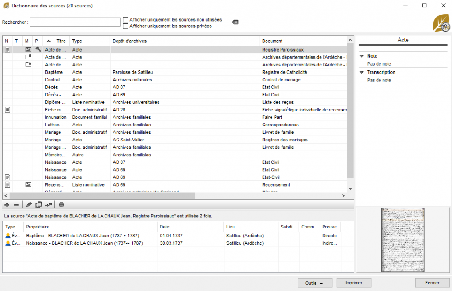Close the dialog with the Fermer button
Screen dimensions: 452x291
coord(433,283)
